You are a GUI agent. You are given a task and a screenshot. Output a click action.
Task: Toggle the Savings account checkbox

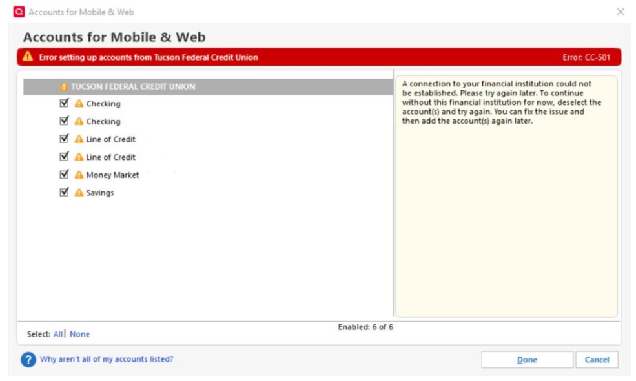(x=64, y=192)
